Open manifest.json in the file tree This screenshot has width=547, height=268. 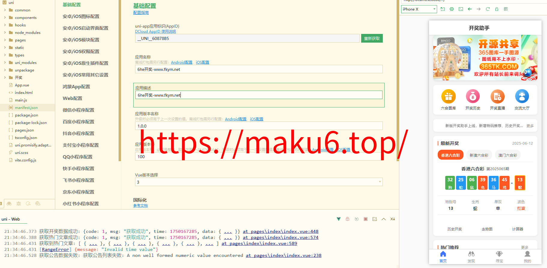[26, 107]
